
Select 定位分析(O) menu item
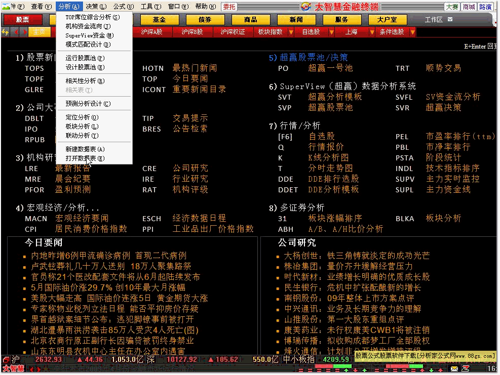tap(94, 117)
